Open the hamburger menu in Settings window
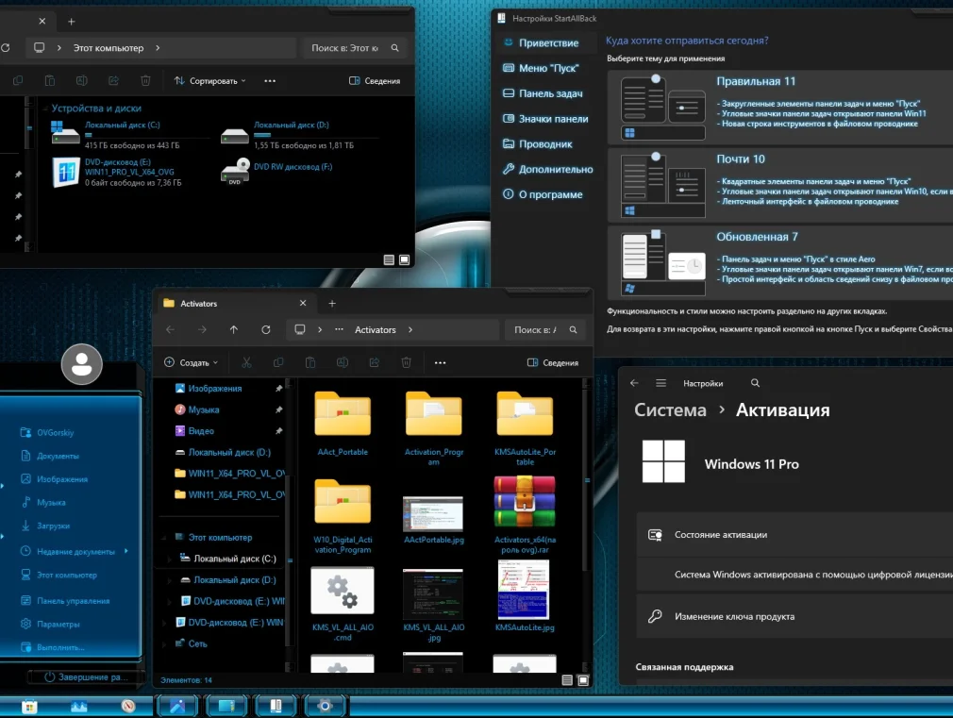 (660, 383)
